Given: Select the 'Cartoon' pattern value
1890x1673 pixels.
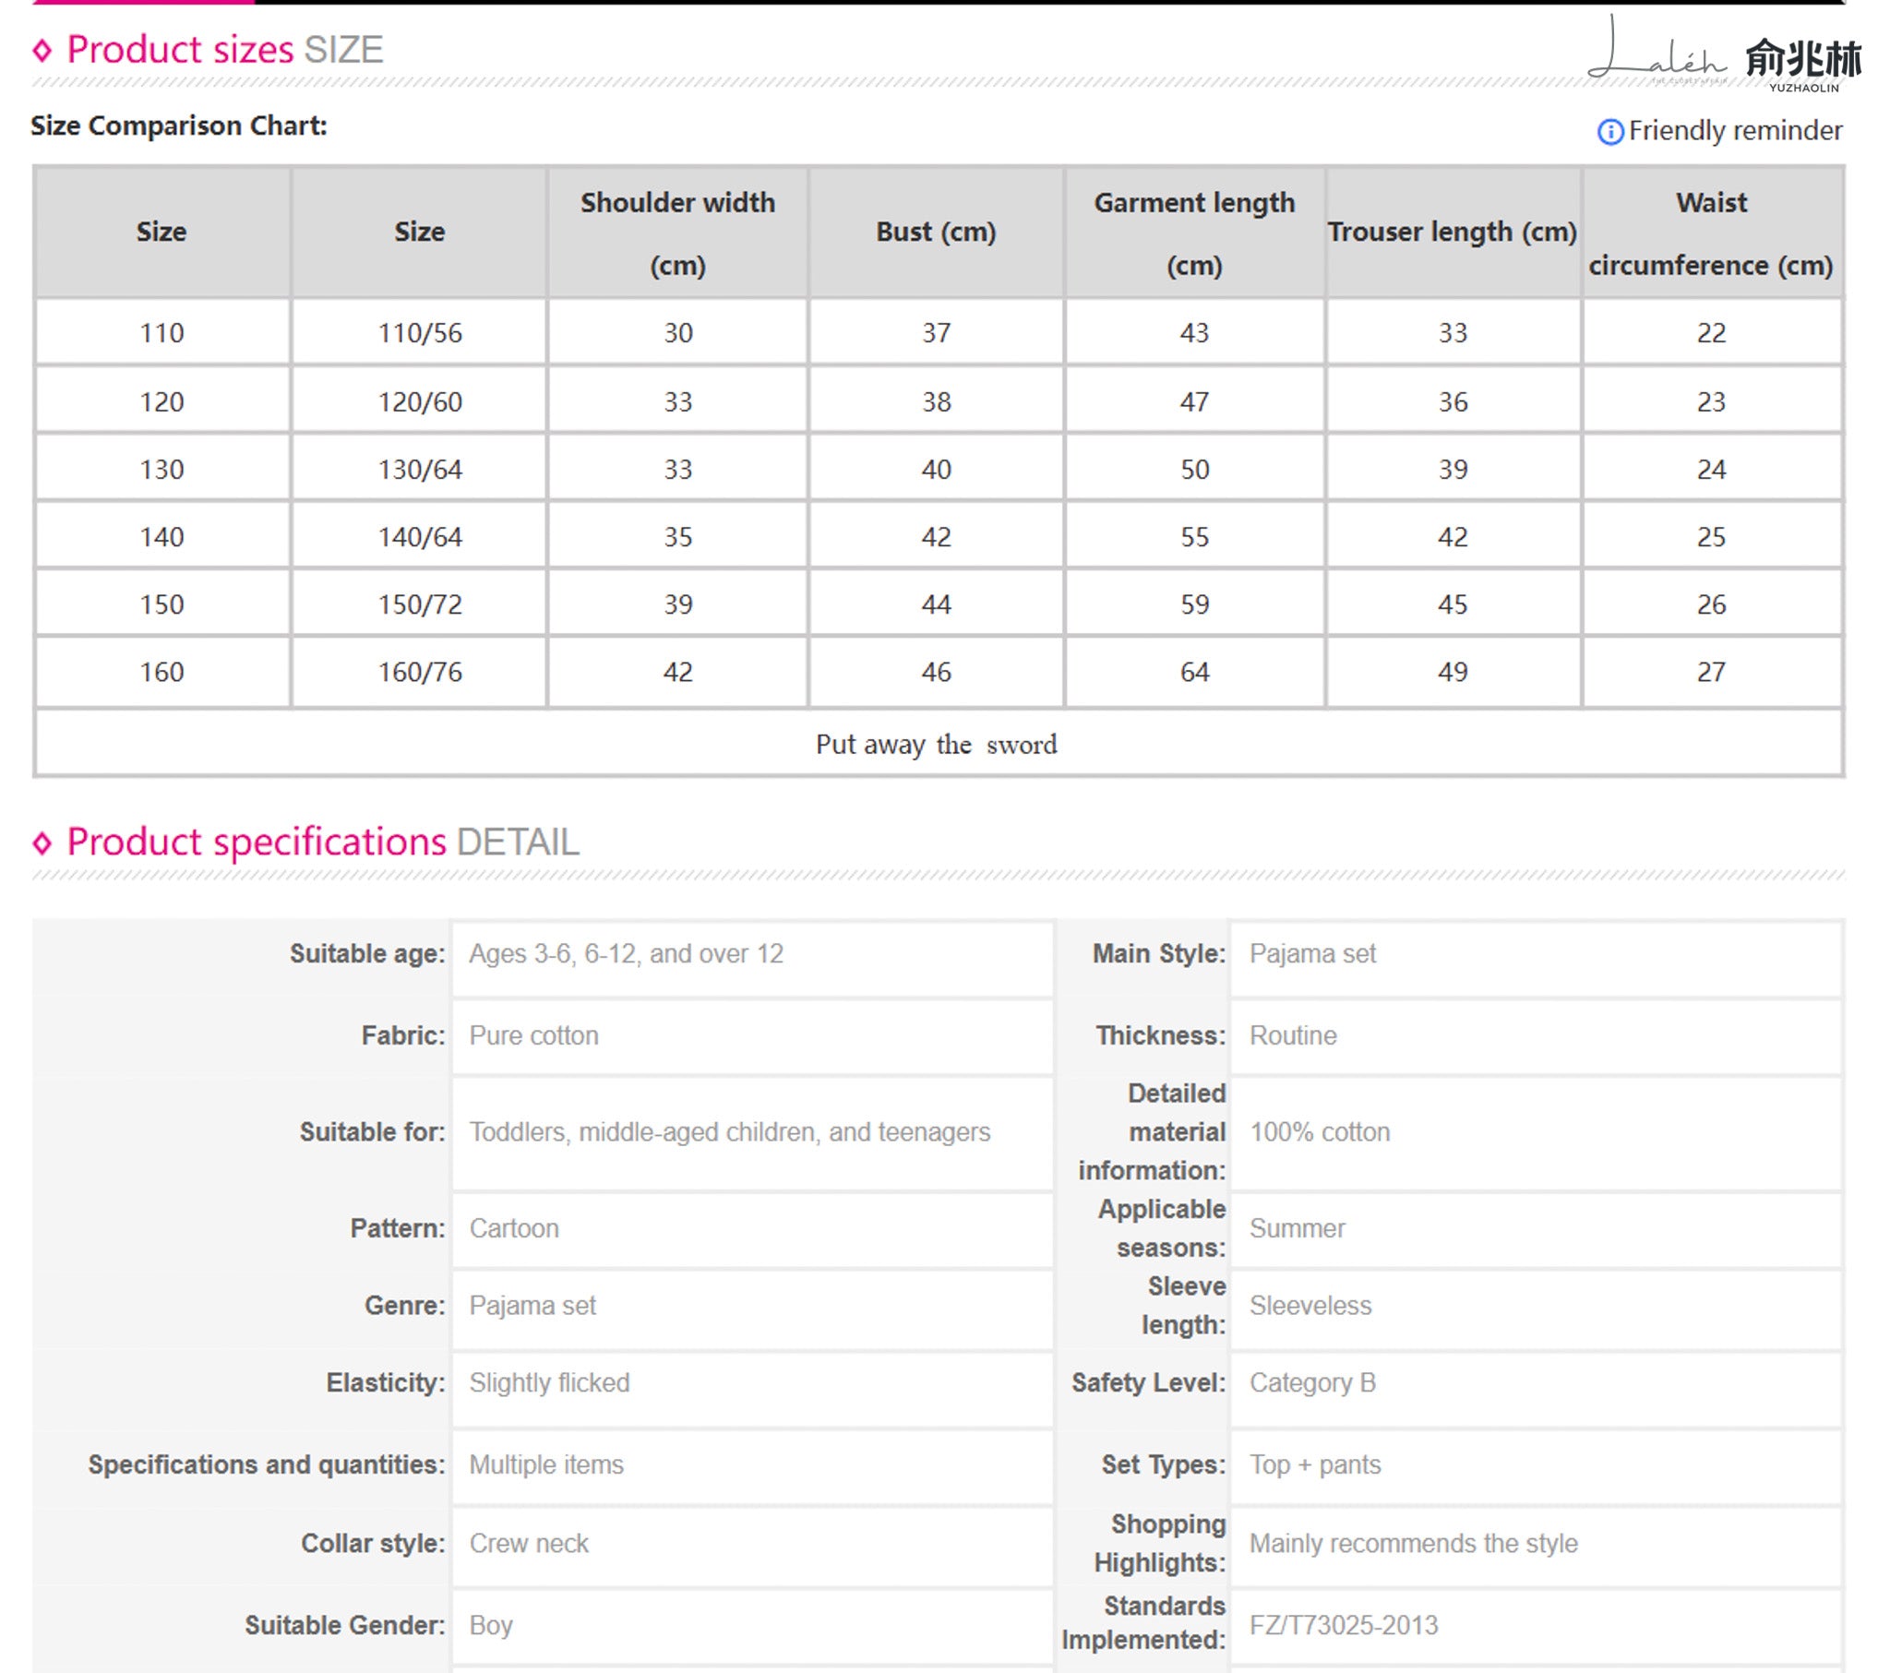Looking at the screenshot, I should tap(514, 1228).
